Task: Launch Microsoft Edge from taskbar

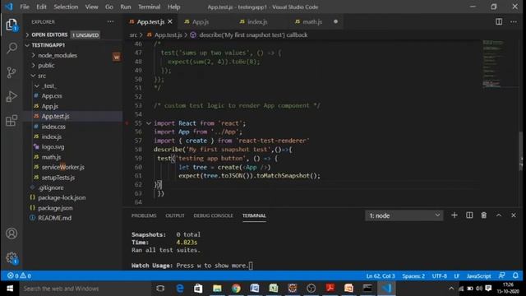Action: pos(180,289)
